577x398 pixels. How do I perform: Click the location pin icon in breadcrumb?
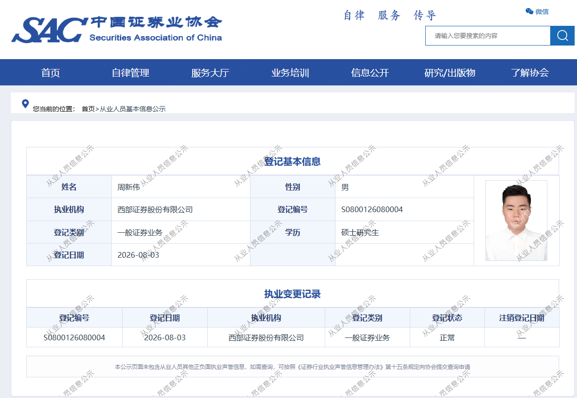coord(25,104)
